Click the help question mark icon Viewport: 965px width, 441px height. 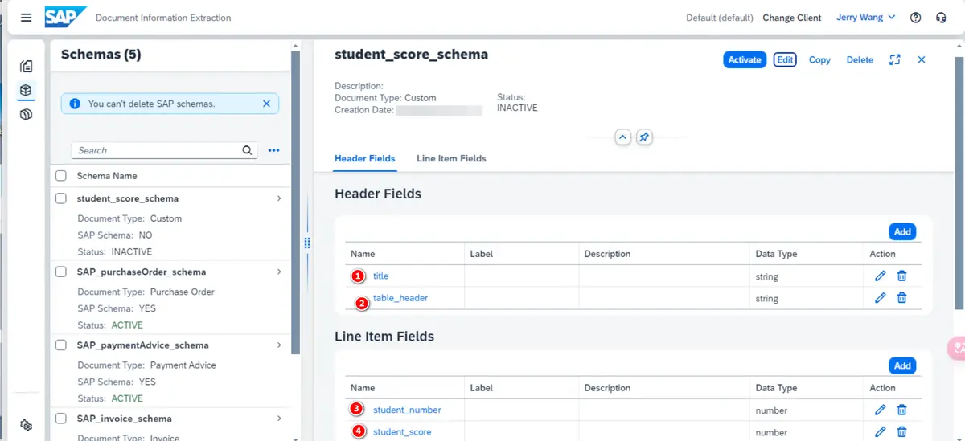915,18
